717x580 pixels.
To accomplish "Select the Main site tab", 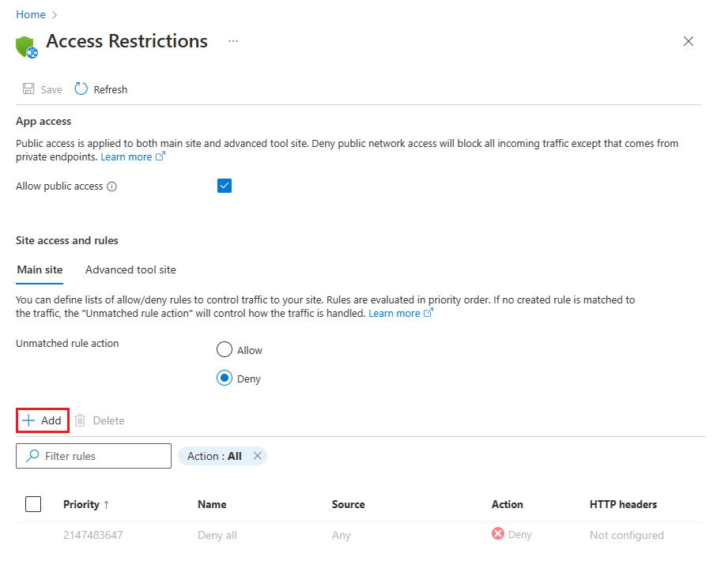I will 40,269.
